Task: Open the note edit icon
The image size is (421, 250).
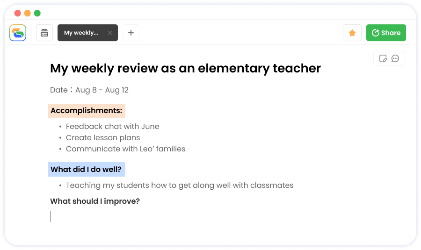Action: [x=383, y=58]
